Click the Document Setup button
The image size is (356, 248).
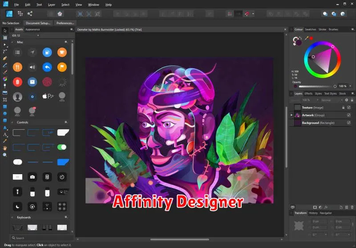(x=38, y=23)
